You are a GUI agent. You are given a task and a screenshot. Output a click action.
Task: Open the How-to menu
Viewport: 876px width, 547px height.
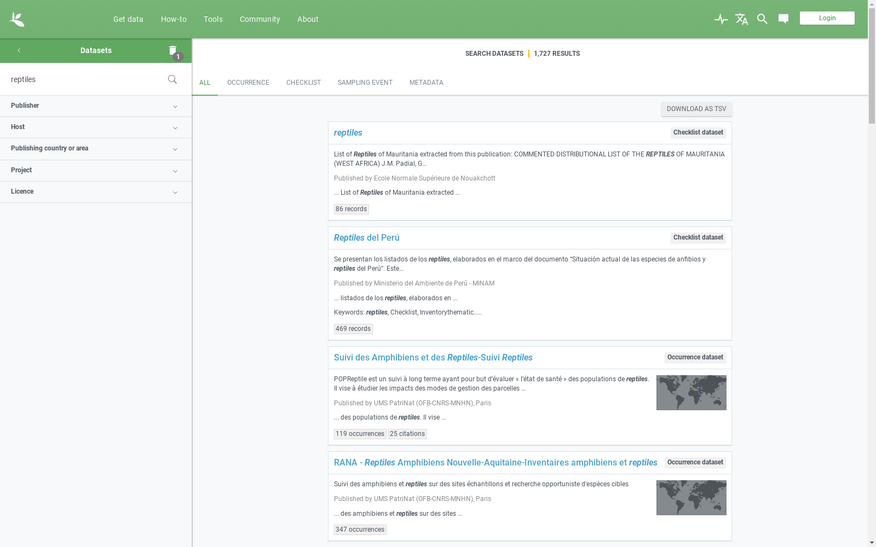(174, 19)
